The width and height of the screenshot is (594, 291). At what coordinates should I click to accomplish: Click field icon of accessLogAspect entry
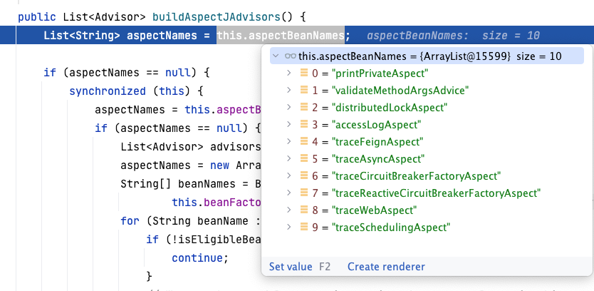click(304, 124)
